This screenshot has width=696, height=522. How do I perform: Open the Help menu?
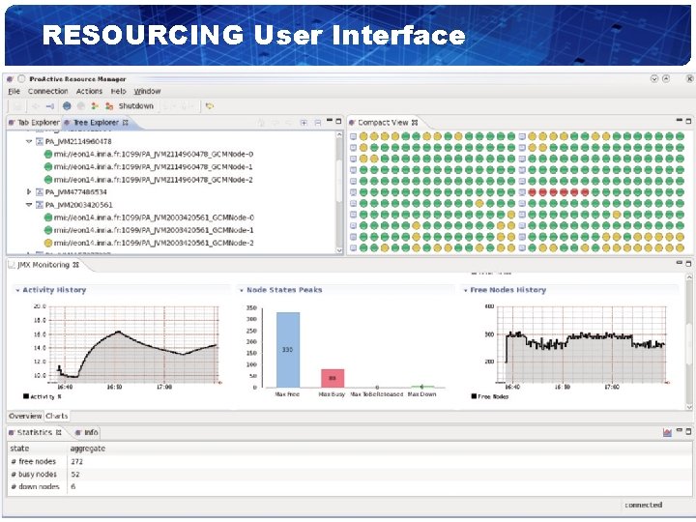[119, 91]
